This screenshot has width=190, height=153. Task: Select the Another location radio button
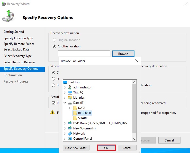pos(54,46)
